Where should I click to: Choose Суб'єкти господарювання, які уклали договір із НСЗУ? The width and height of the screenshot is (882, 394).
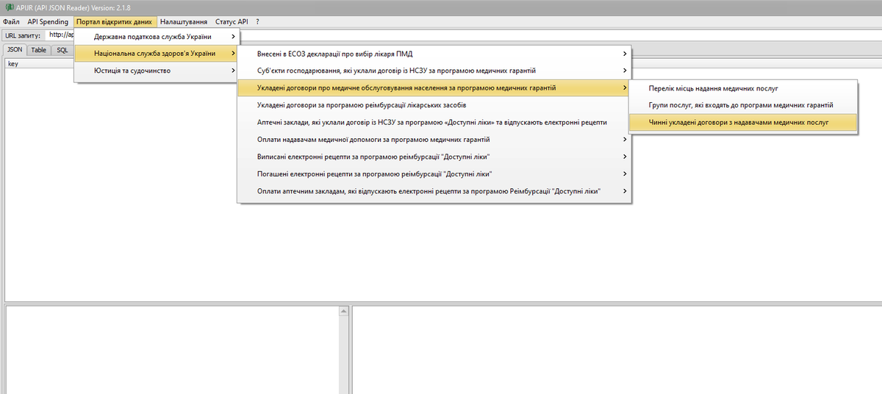(x=434, y=71)
